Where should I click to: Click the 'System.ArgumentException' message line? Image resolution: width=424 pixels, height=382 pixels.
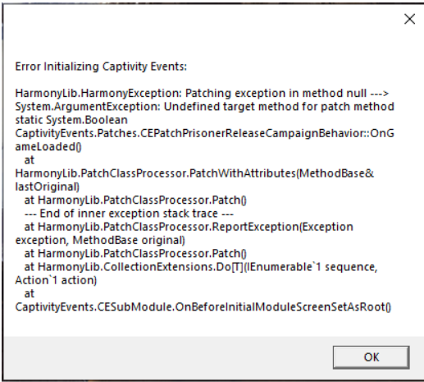pos(204,107)
